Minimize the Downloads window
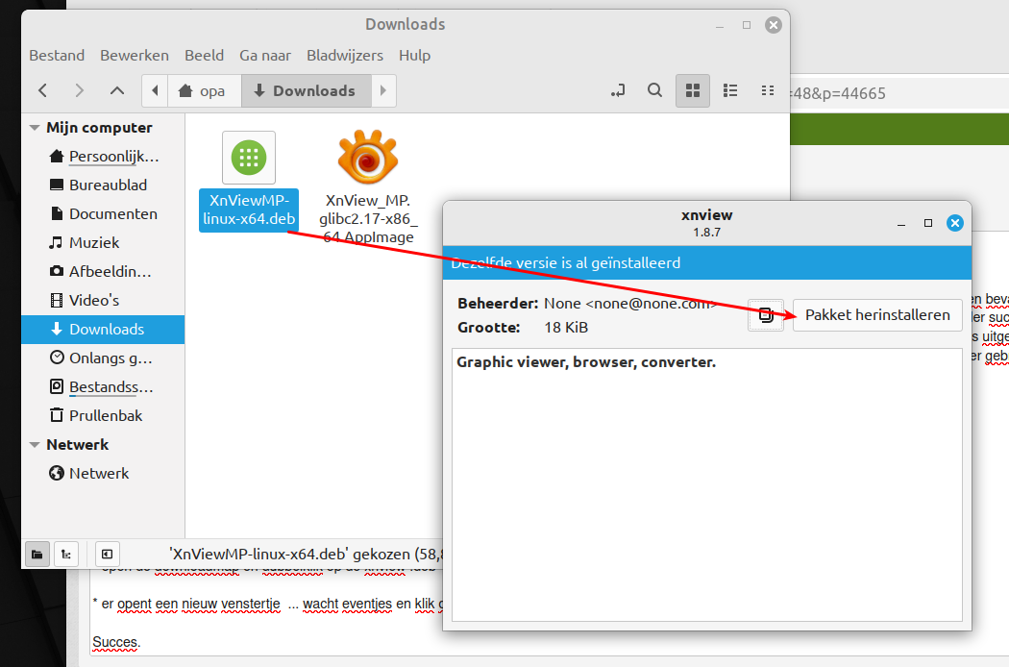Viewport: 1009px width, 667px height. pos(720,25)
